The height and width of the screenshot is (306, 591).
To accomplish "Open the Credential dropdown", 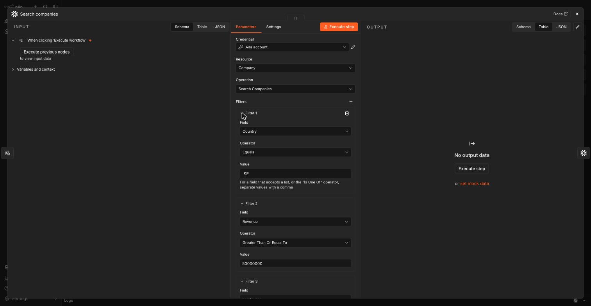I will [x=292, y=47].
